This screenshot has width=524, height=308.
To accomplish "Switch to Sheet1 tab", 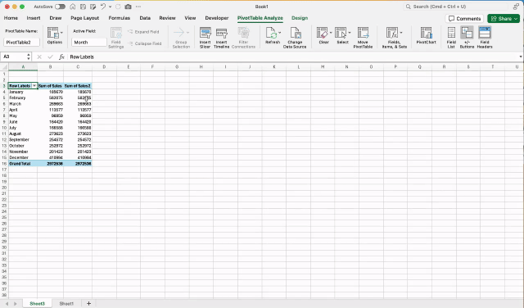I will tap(66, 304).
